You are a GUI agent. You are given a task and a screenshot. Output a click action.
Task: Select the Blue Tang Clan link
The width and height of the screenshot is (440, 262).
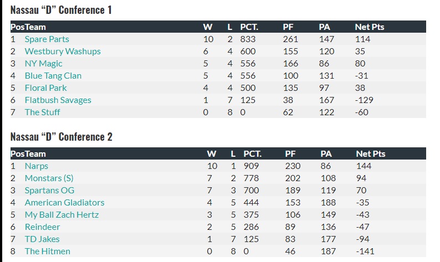tap(53, 76)
